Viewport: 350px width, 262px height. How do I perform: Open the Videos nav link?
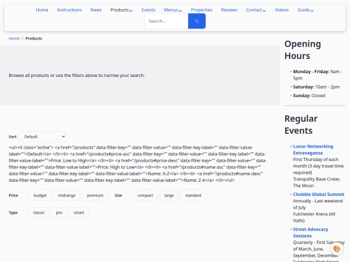pyautogui.click(x=282, y=10)
